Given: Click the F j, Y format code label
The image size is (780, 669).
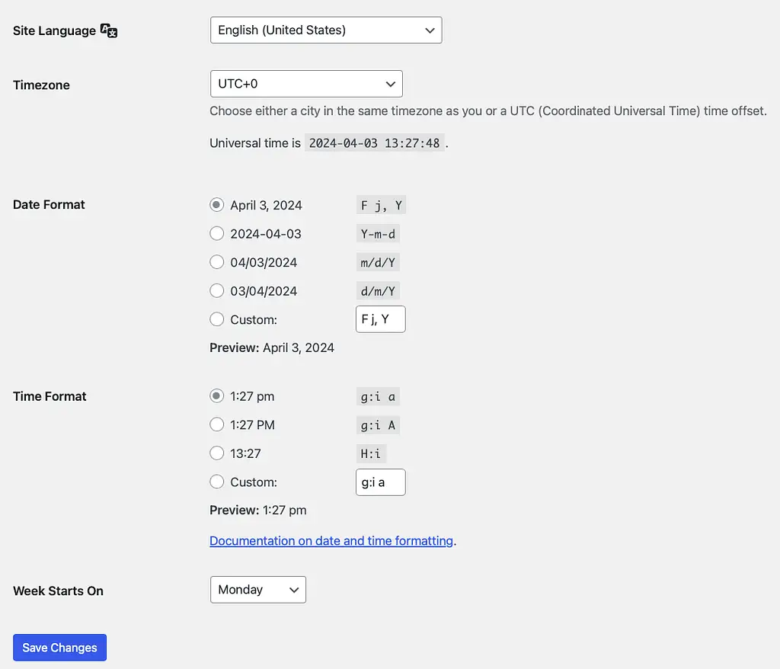Looking at the screenshot, I should tap(381, 204).
